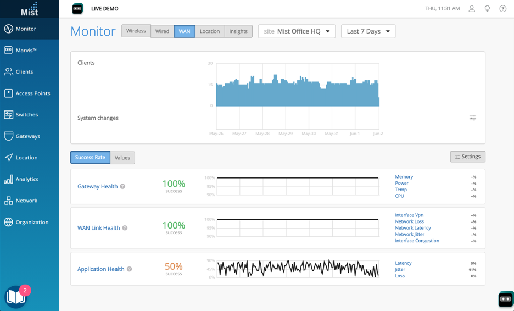The image size is (514, 311).
Task: Toggle to Success Rate view
Action: pos(90,158)
